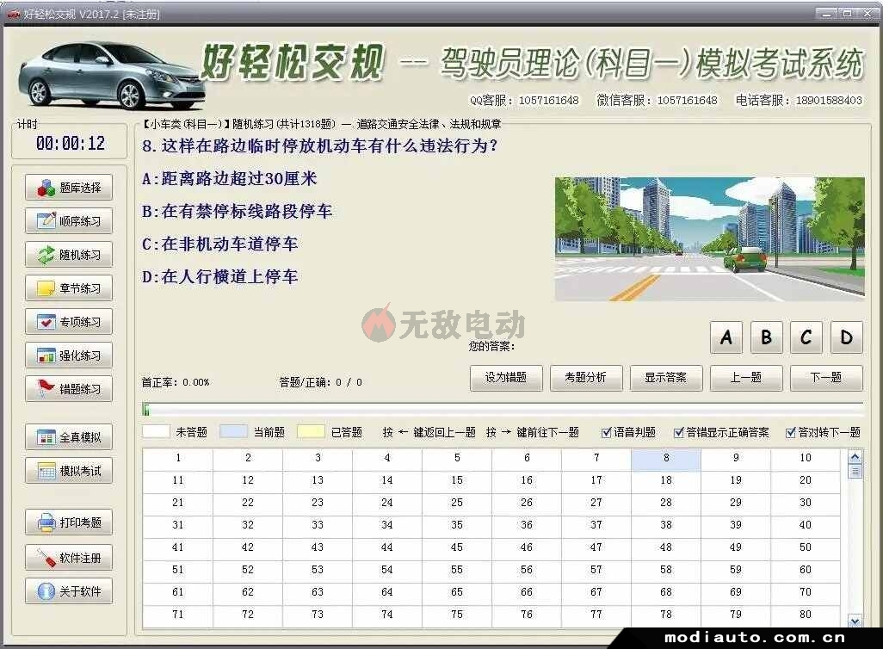Open 章节练习 chapter practice
Screen dimensions: 883x649
coord(69,288)
